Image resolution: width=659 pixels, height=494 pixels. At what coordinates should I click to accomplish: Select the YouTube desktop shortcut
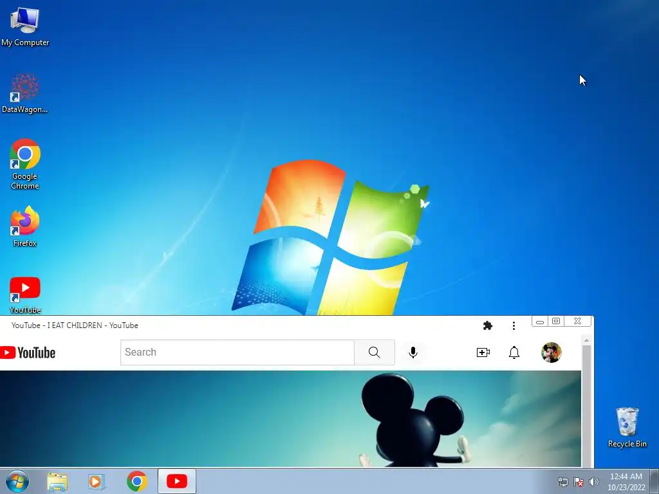(x=25, y=295)
